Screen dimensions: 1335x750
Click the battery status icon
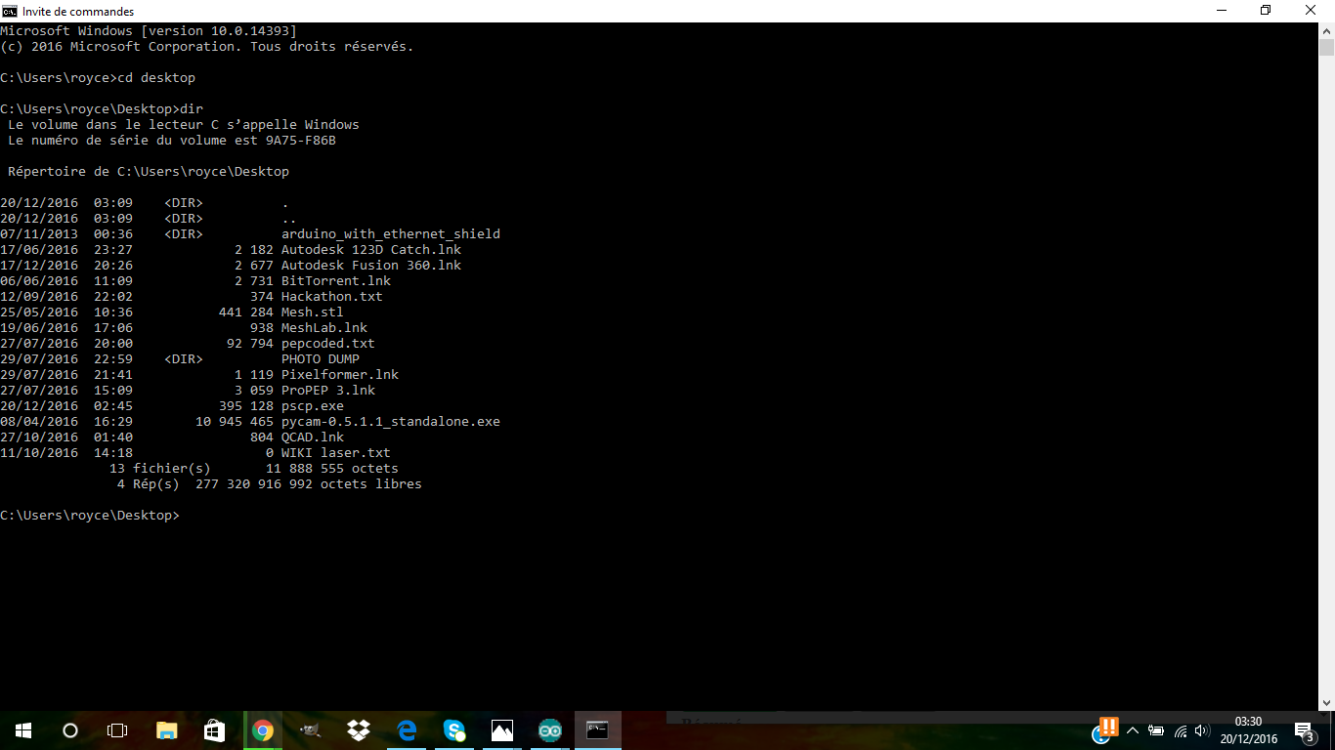pos(1156,730)
